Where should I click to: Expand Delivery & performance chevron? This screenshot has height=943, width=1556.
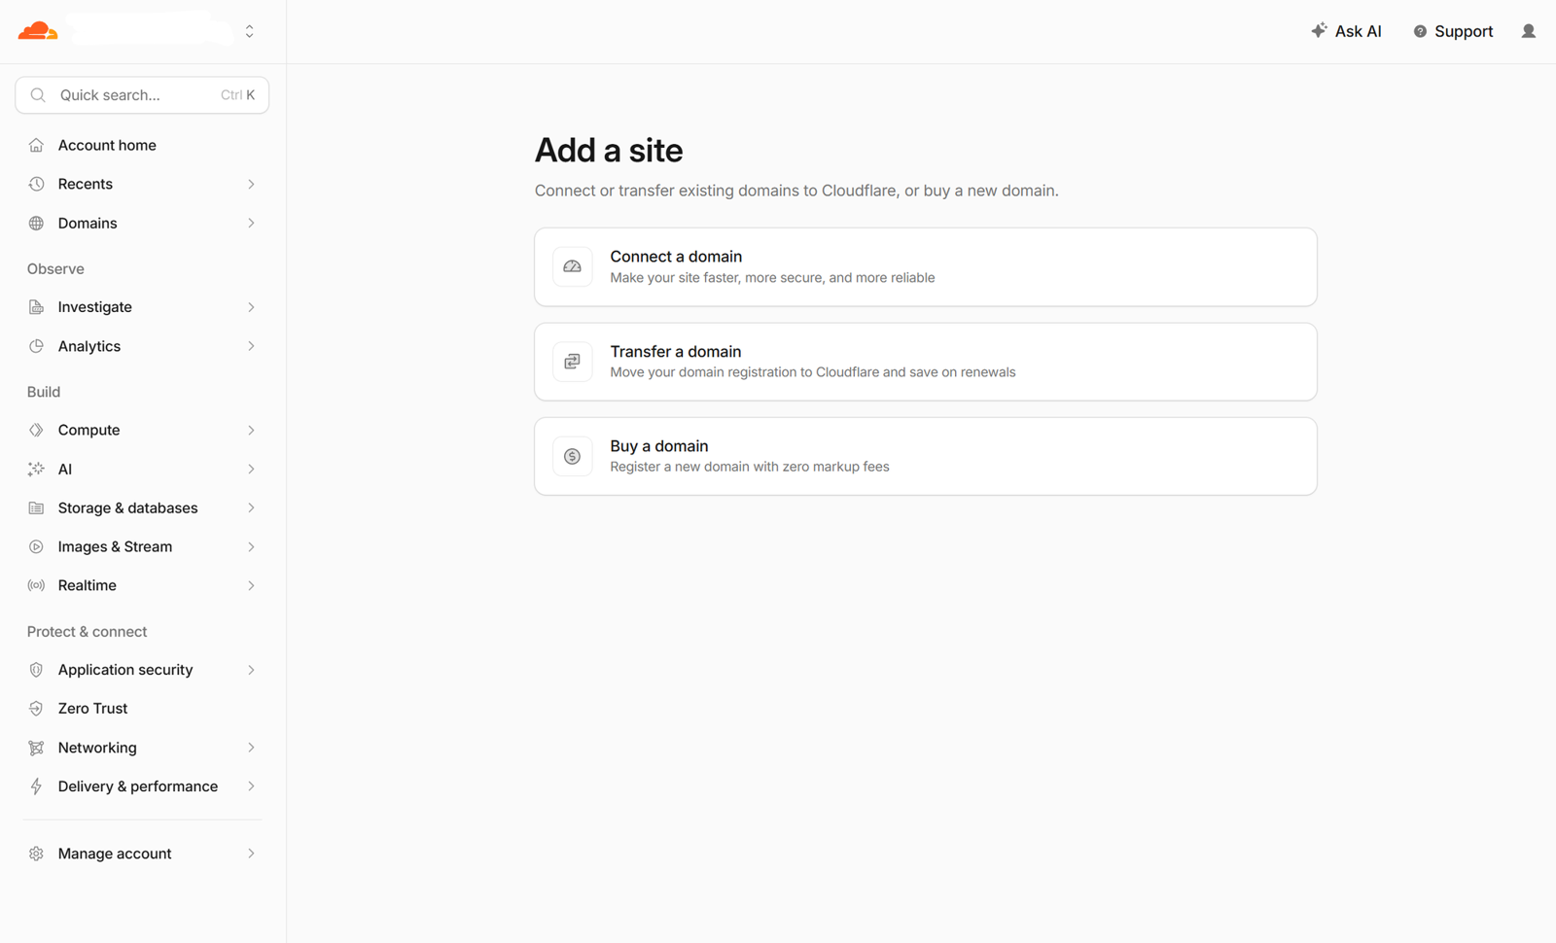pyautogui.click(x=251, y=786)
